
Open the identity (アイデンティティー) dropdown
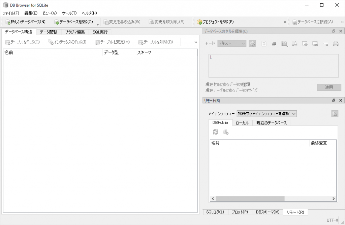[266, 114]
